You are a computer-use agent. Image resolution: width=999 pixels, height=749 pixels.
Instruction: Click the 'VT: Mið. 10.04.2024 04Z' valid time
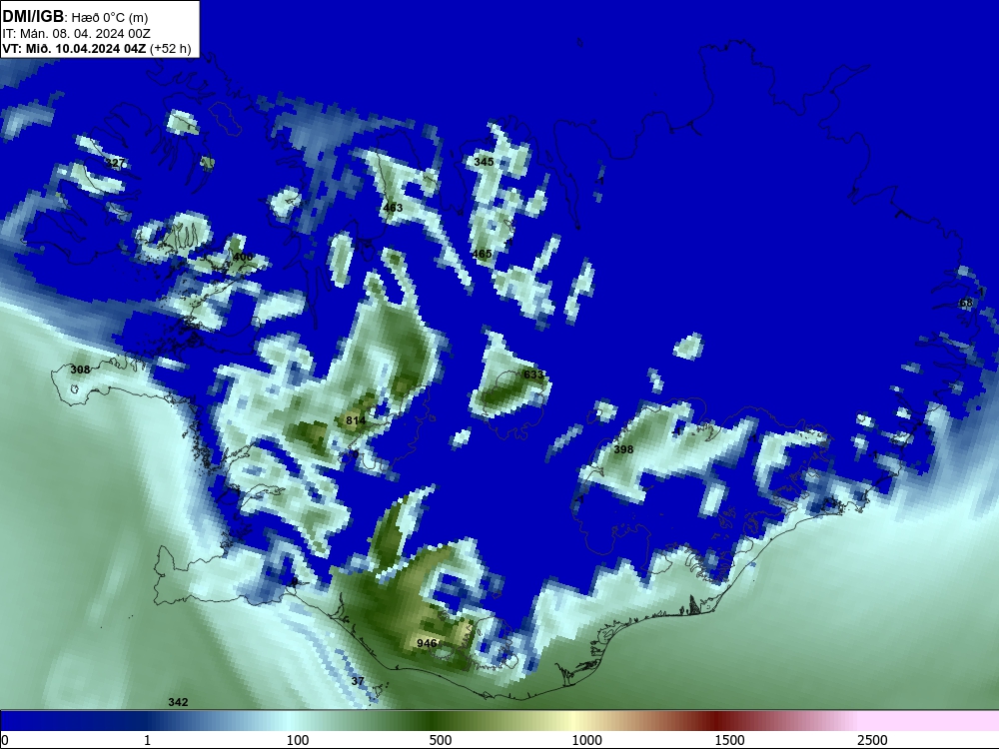(75, 49)
